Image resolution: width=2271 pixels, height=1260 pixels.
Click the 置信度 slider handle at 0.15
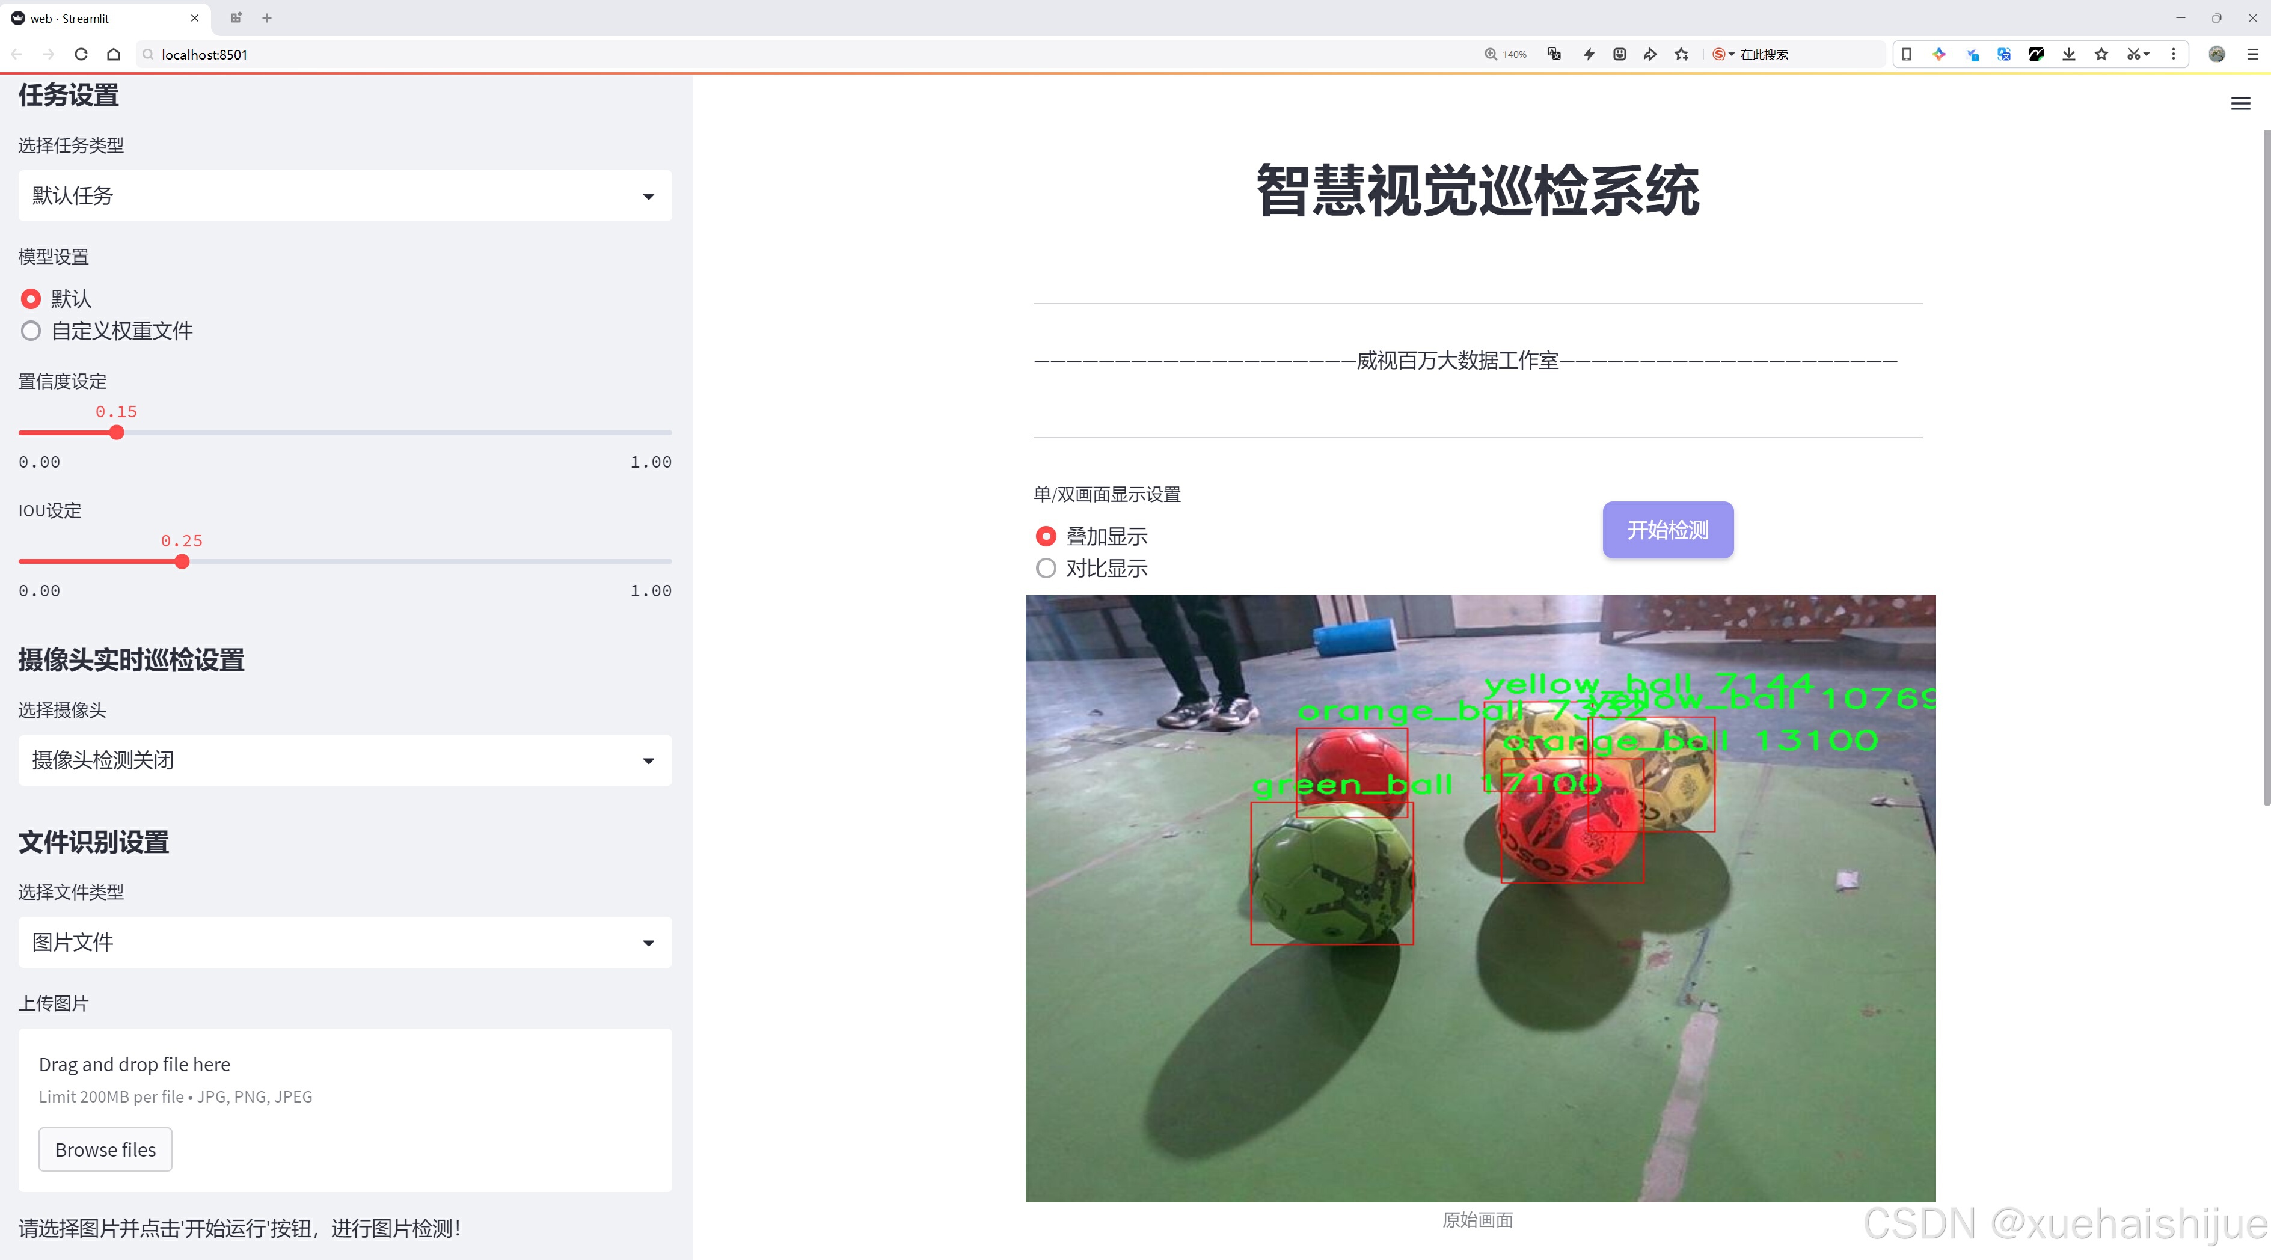click(117, 433)
